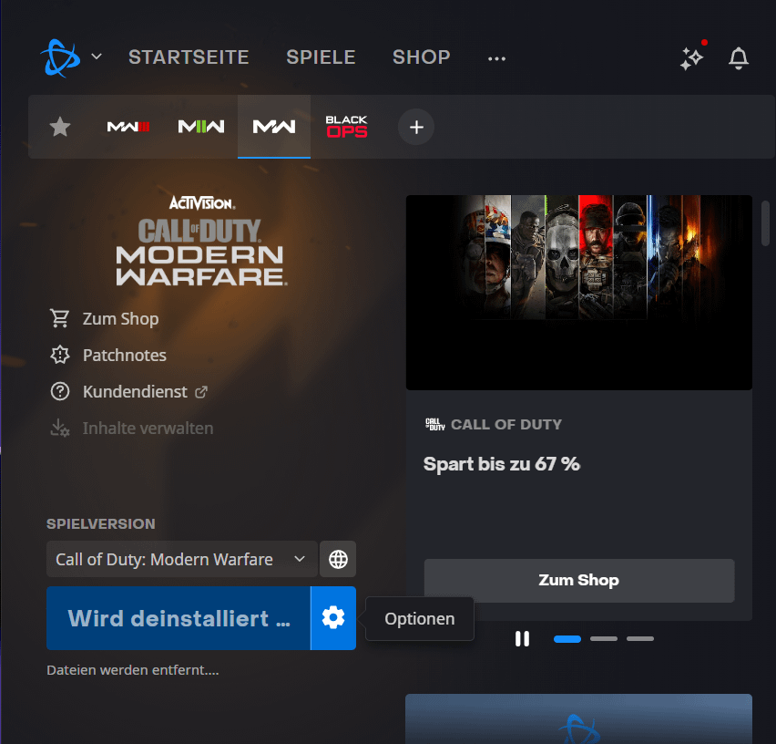
Task: Show the second carousel slide
Action: click(x=604, y=638)
